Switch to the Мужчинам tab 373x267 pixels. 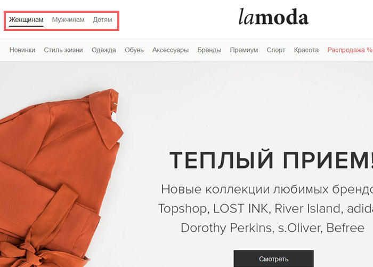point(68,20)
